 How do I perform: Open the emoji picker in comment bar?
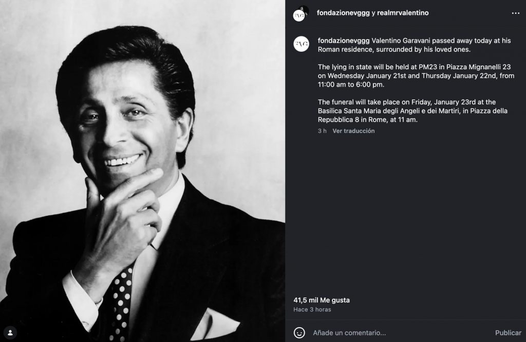[x=299, y=333]
